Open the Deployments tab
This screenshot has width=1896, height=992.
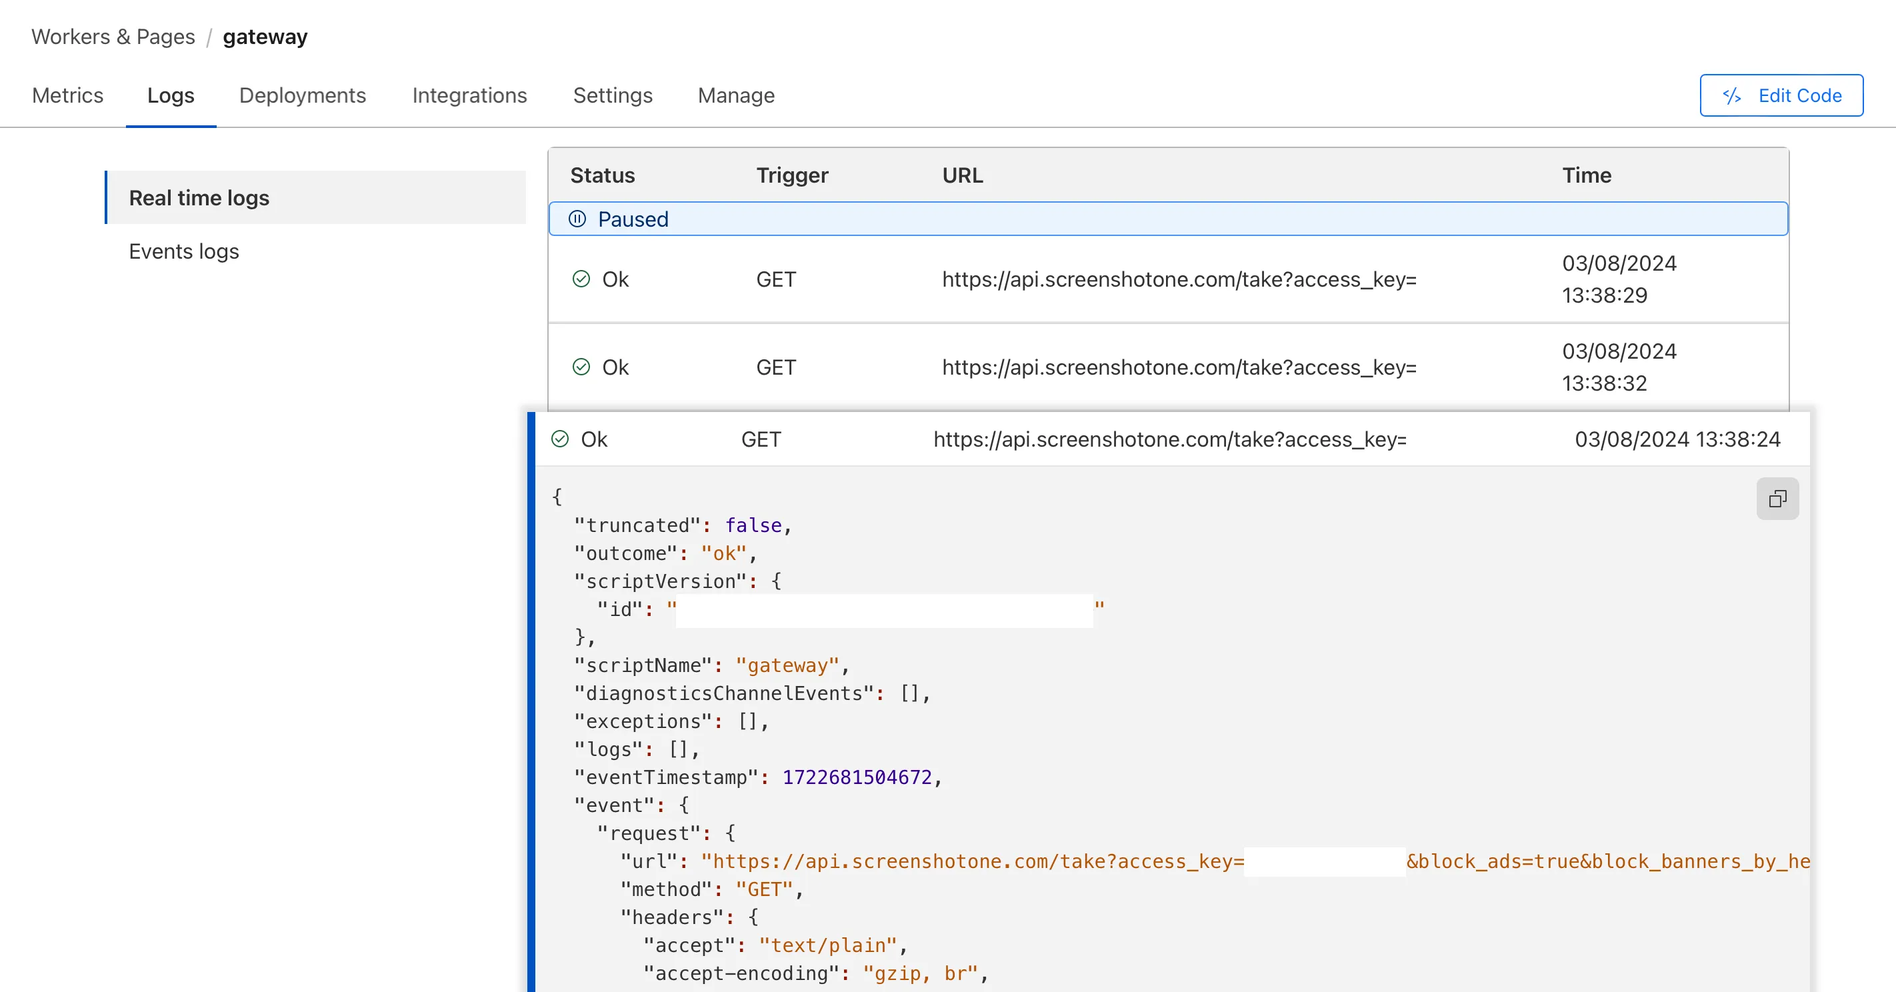point(302,96)
